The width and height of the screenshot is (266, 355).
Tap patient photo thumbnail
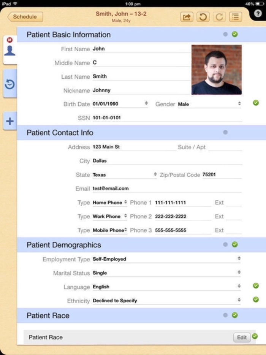217,70
